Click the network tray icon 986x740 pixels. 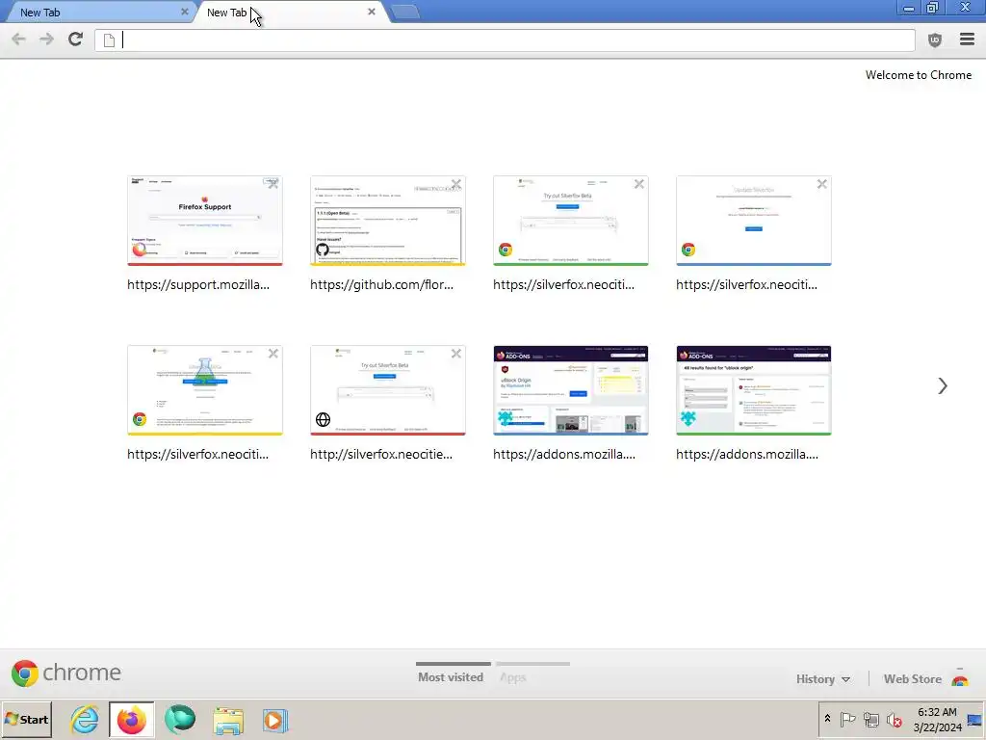pos(870,719)
